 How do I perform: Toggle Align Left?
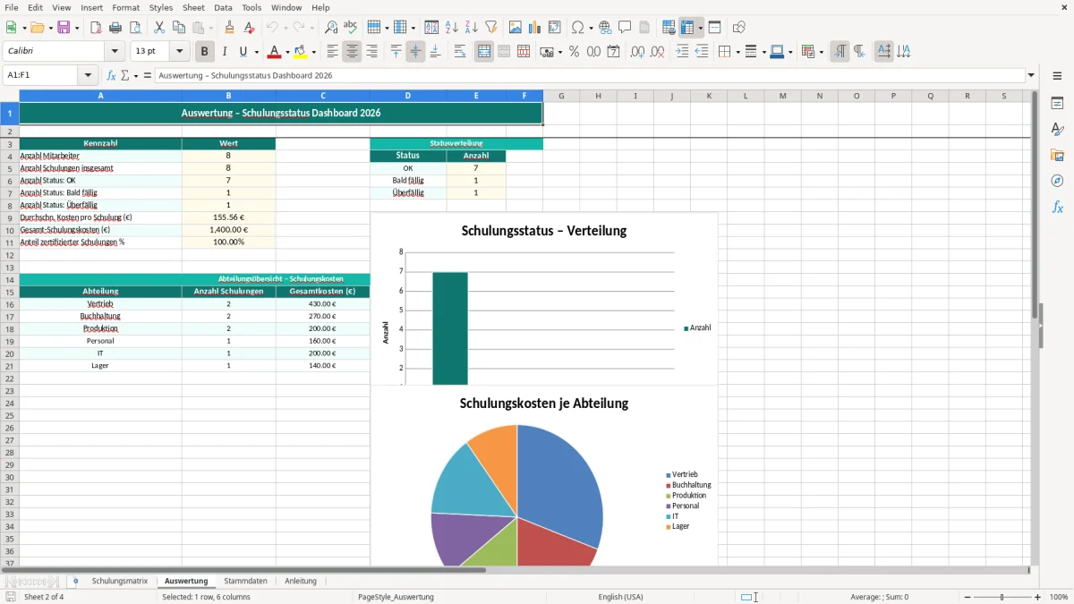pos(333,52)
